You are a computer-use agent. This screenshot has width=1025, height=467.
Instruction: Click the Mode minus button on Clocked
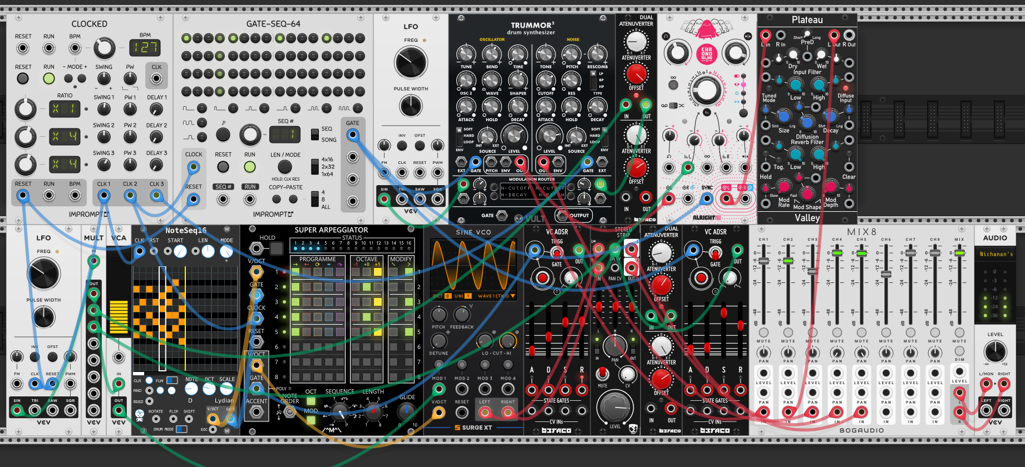coord(69,78)
